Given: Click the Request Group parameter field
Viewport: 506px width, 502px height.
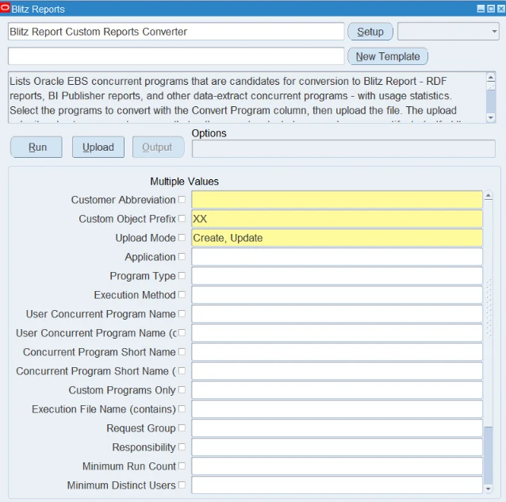Looking at the screenshot, I should [337, 427].
